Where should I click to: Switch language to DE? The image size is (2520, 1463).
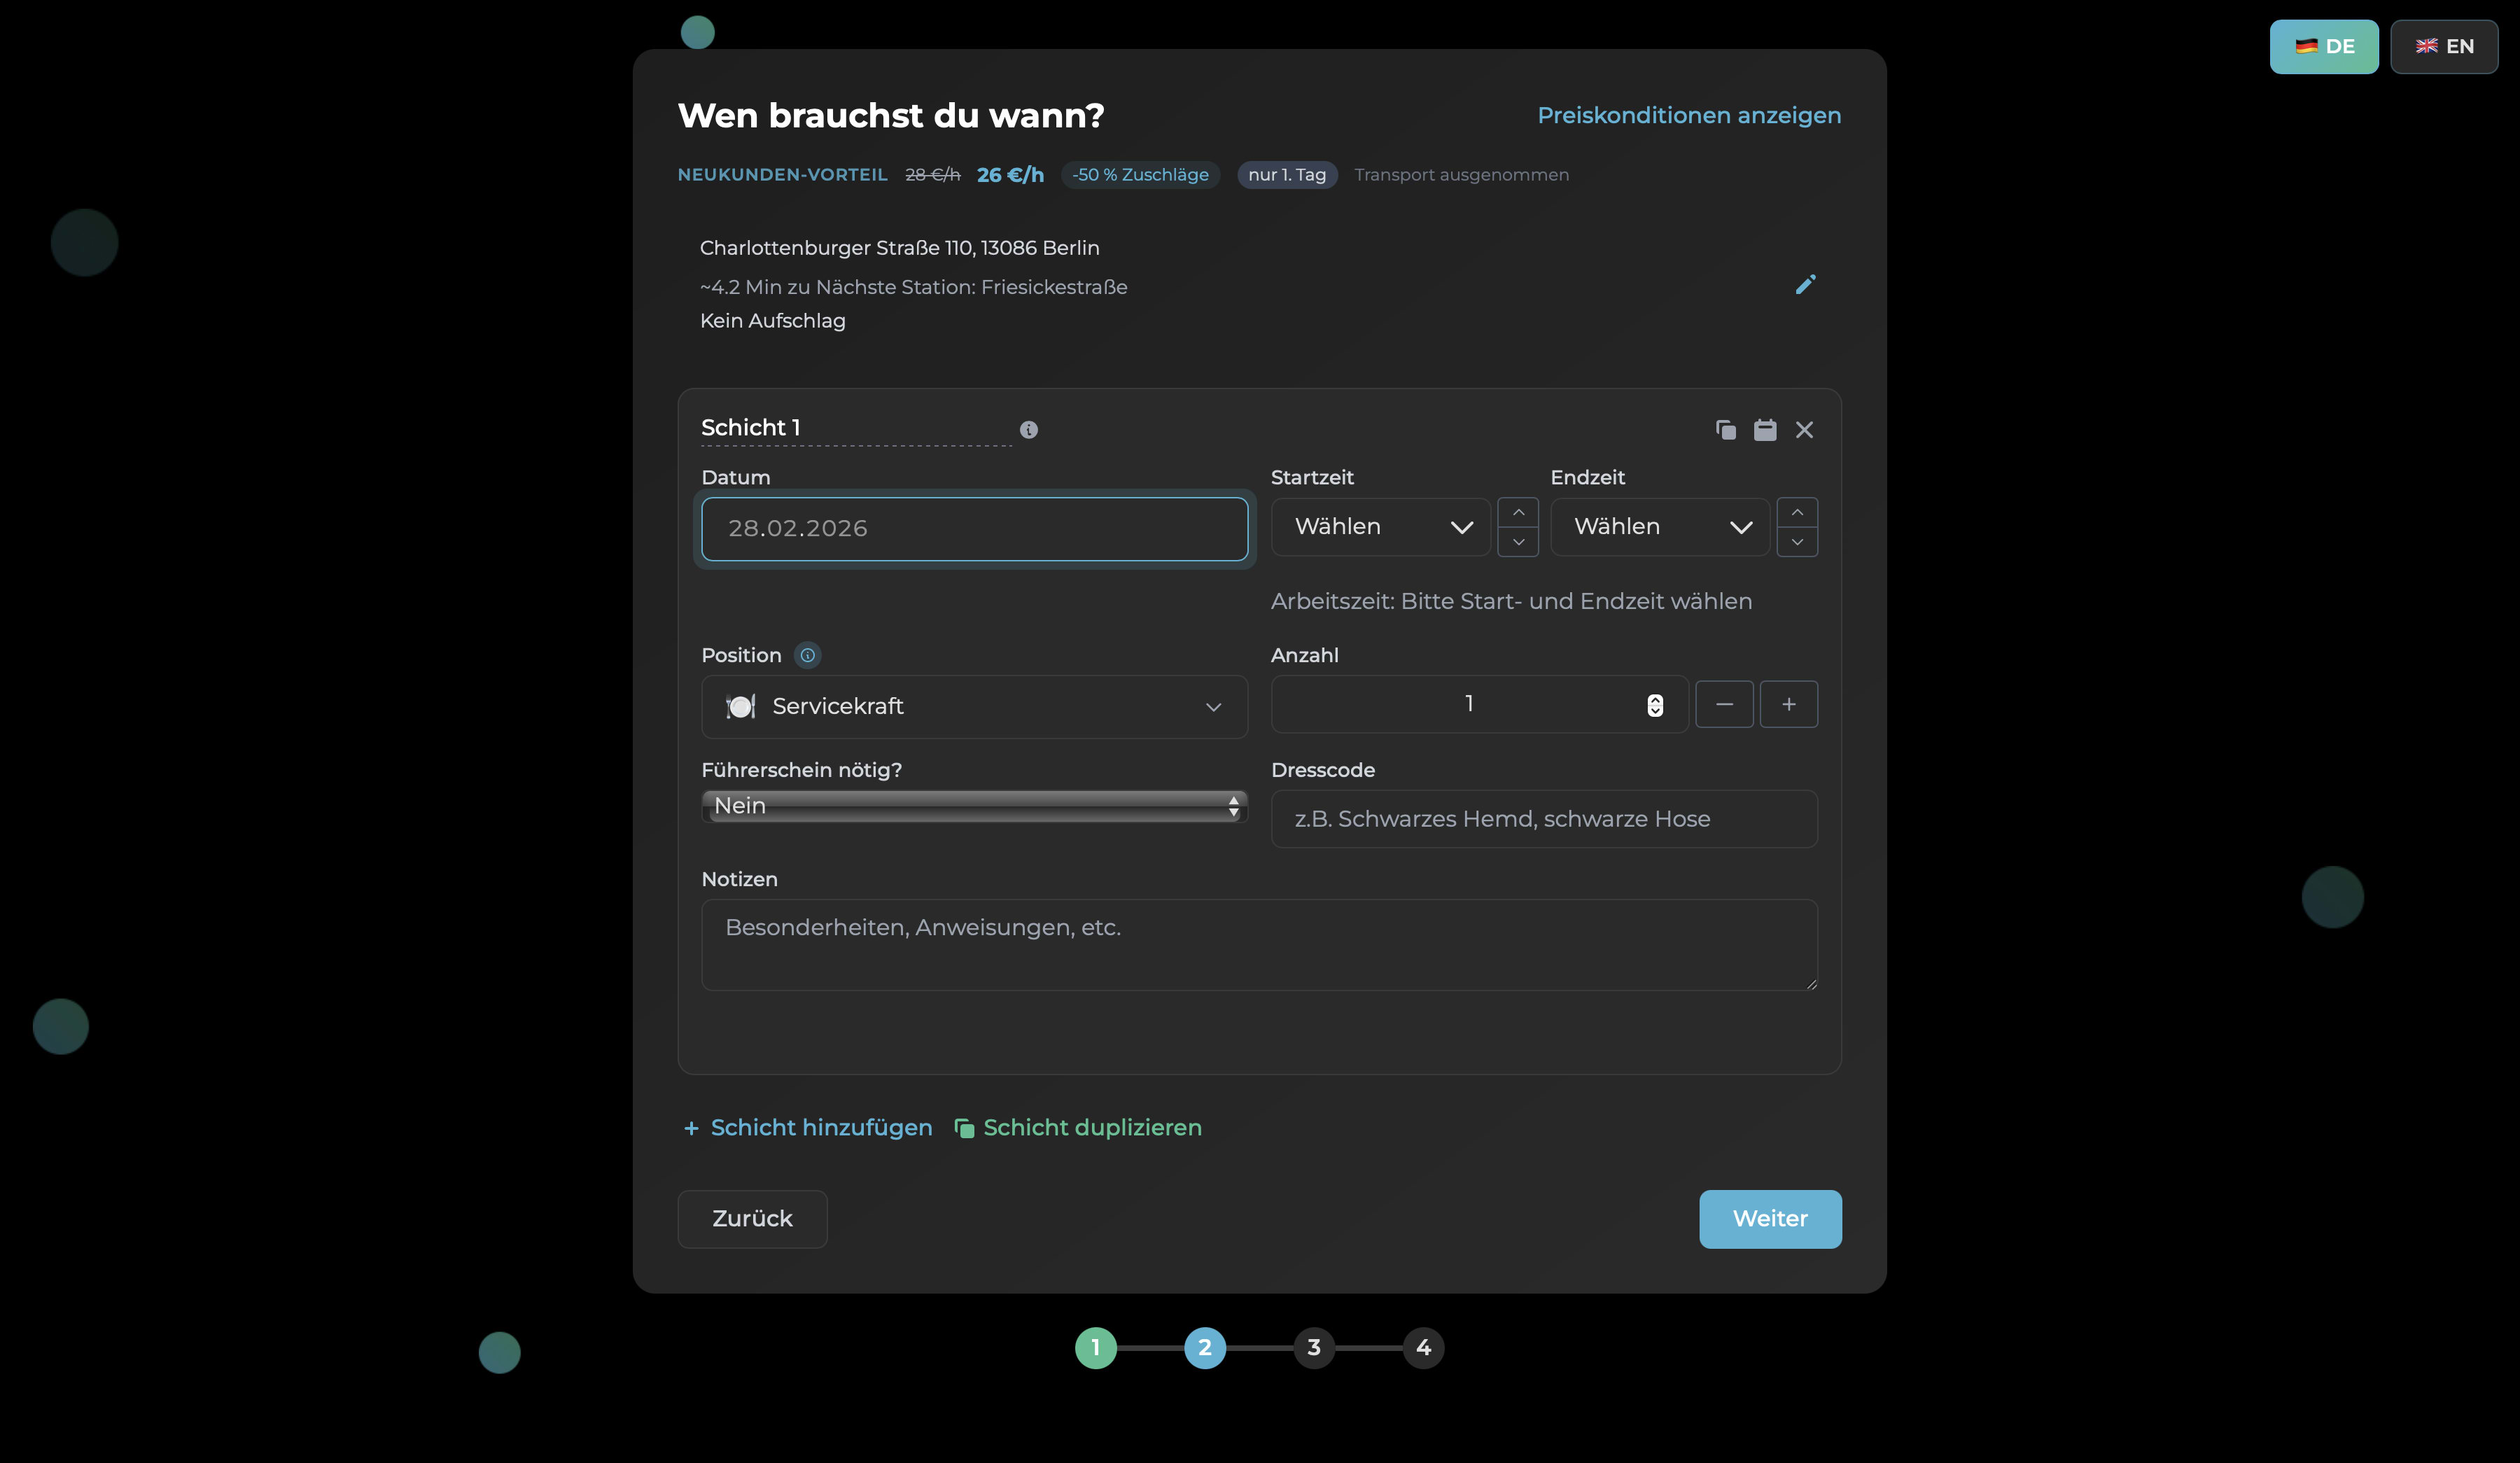[2323, 46]
